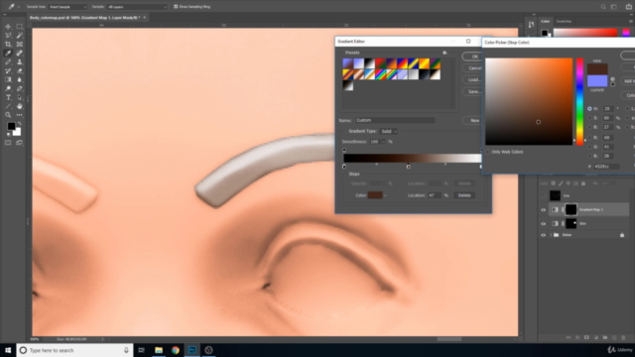
Task: Select the Frame tool
Action: 20,44
